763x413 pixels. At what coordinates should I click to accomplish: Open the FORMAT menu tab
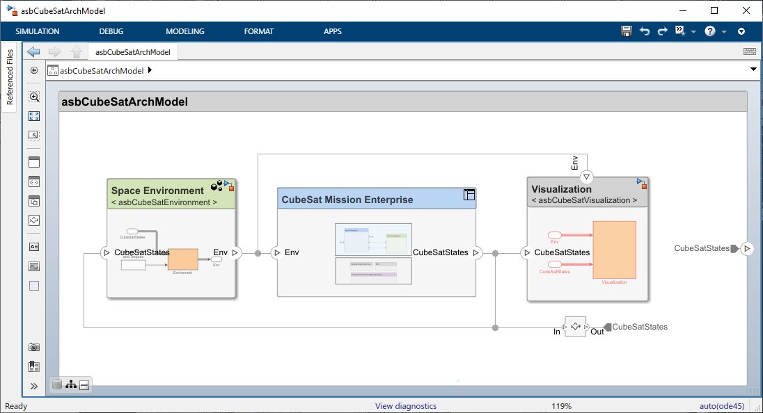click(x=258, y=31)
